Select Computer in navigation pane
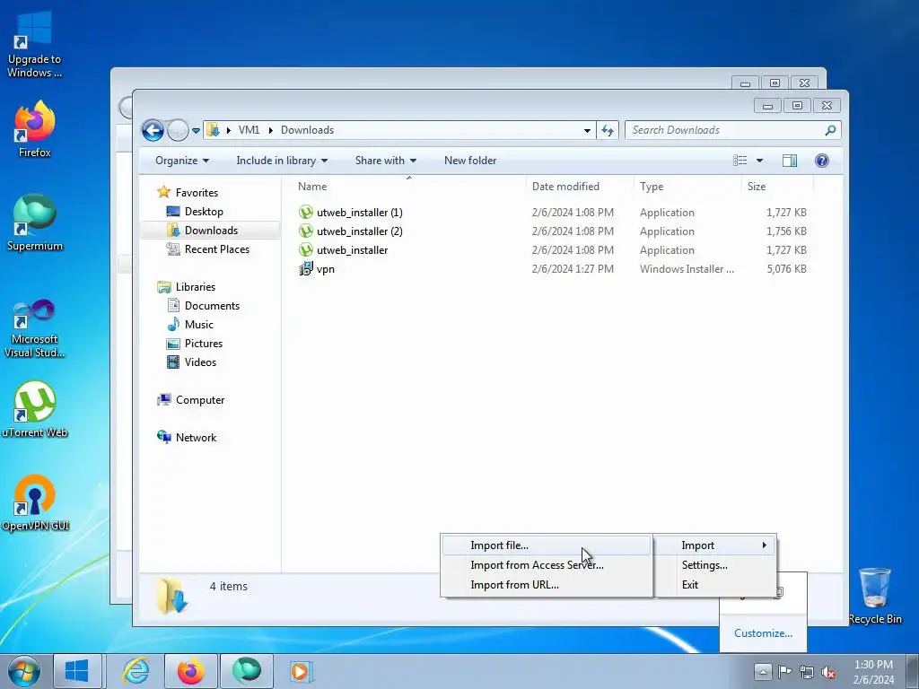919x689 pixels. pos(199,400)
